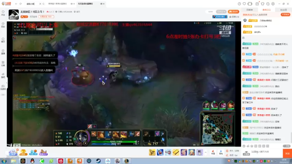Expand more items chevron in left sidebar

click(3, 95)
